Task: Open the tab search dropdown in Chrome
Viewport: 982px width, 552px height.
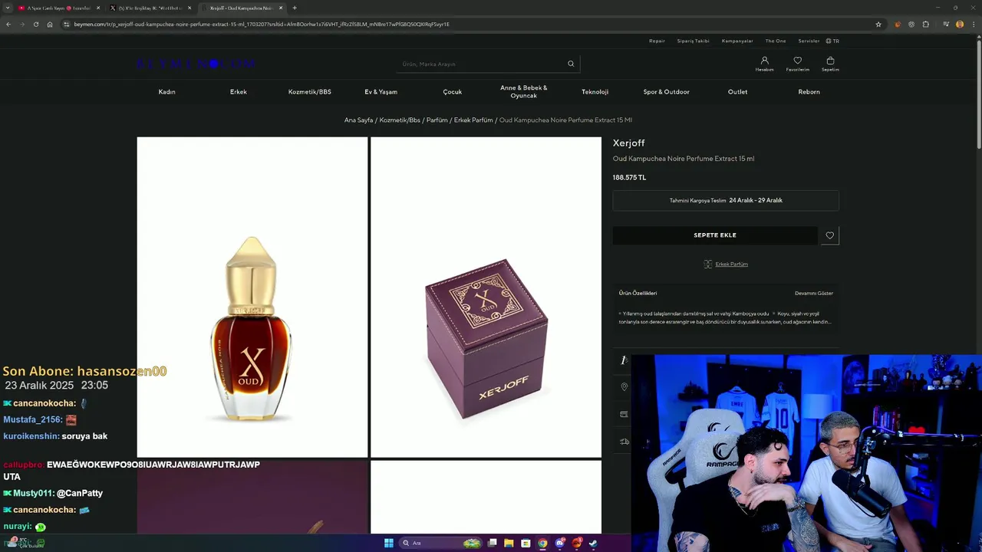Action: tap(8, 8)
